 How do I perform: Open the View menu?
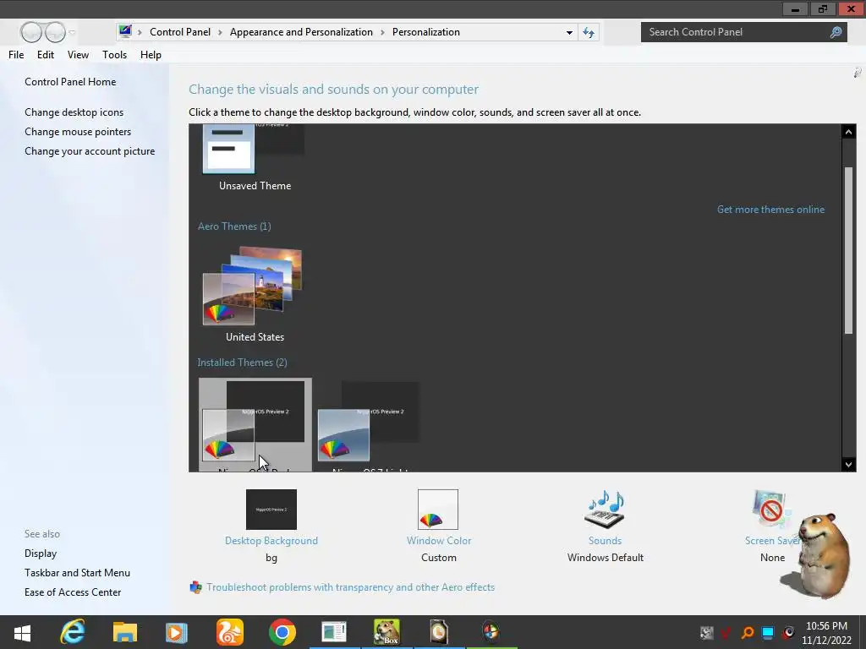coord(78,55)
